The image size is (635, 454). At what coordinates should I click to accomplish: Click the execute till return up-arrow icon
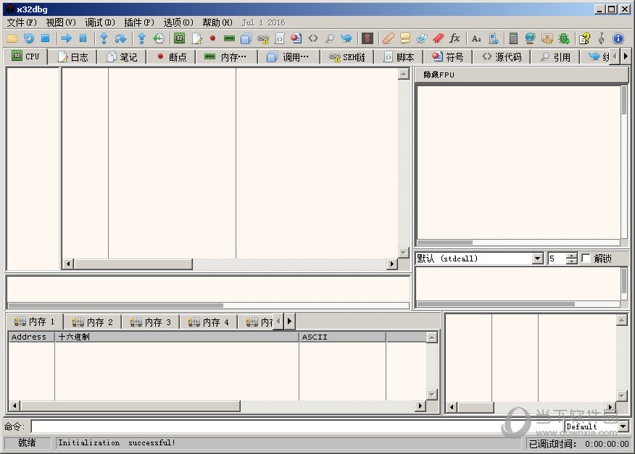pyautogui.click(x=142, y=38)
